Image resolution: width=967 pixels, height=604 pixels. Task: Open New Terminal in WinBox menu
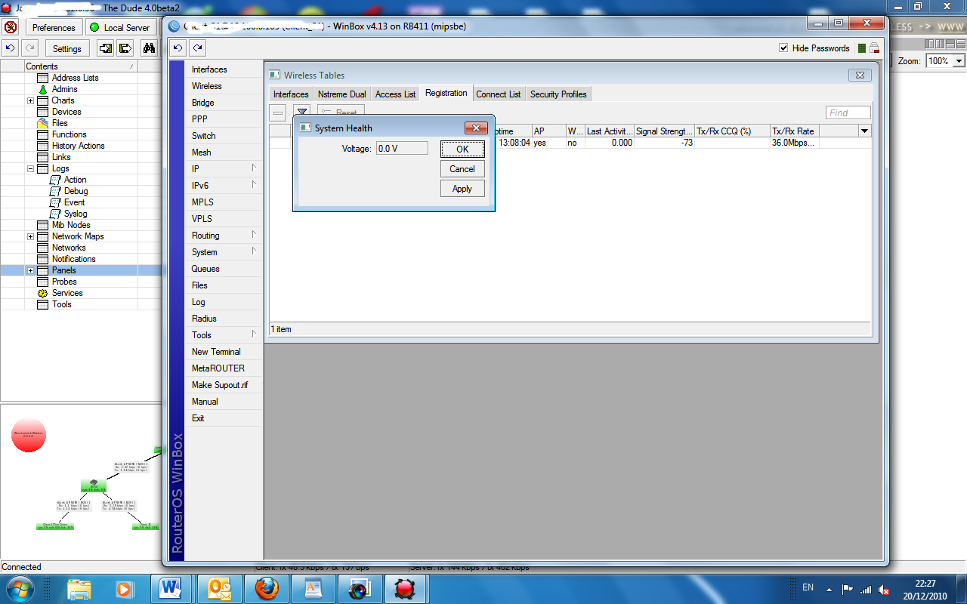[224, 352]
